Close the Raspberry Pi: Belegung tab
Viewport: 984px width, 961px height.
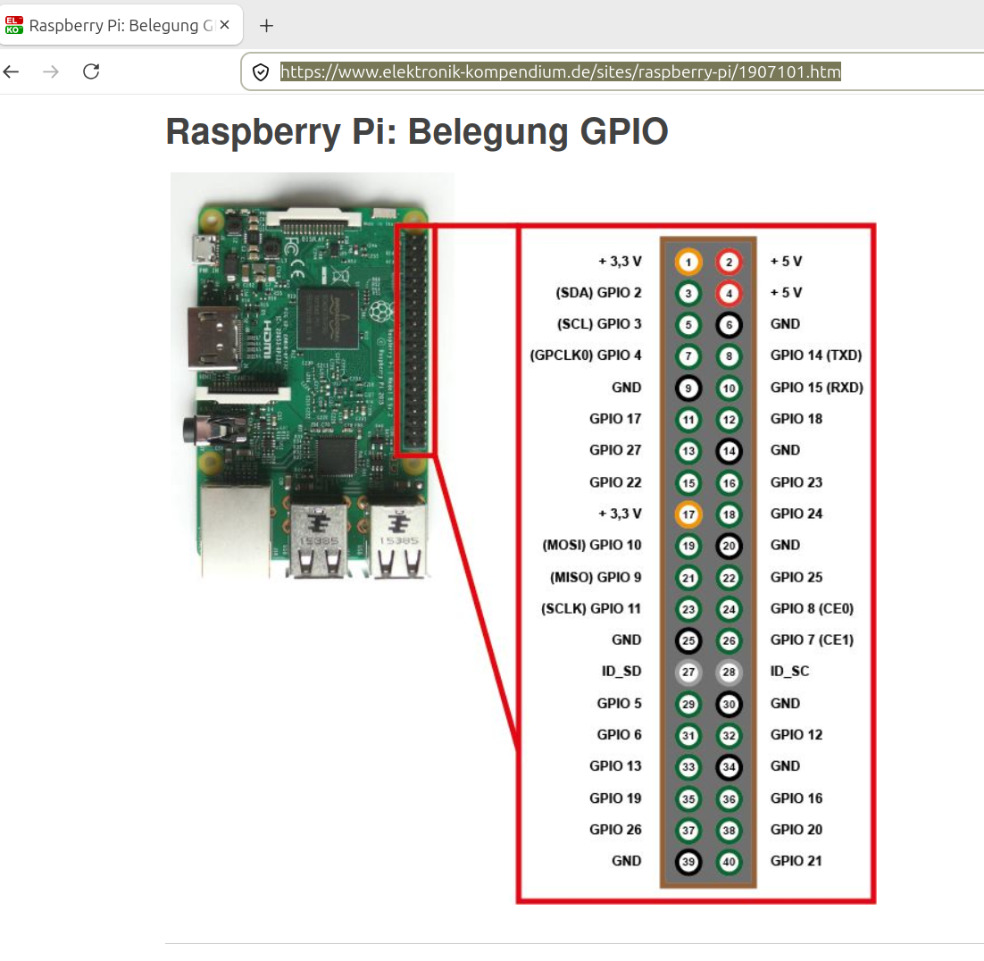pyautogui.click(x=225, y=25)
